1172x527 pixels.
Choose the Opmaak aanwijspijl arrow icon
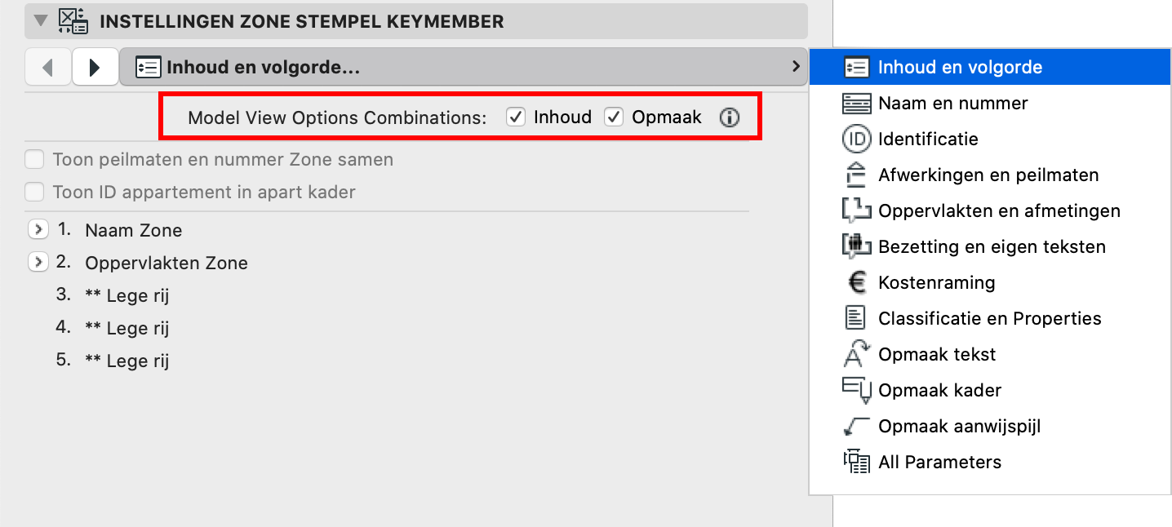click(856, 426)
